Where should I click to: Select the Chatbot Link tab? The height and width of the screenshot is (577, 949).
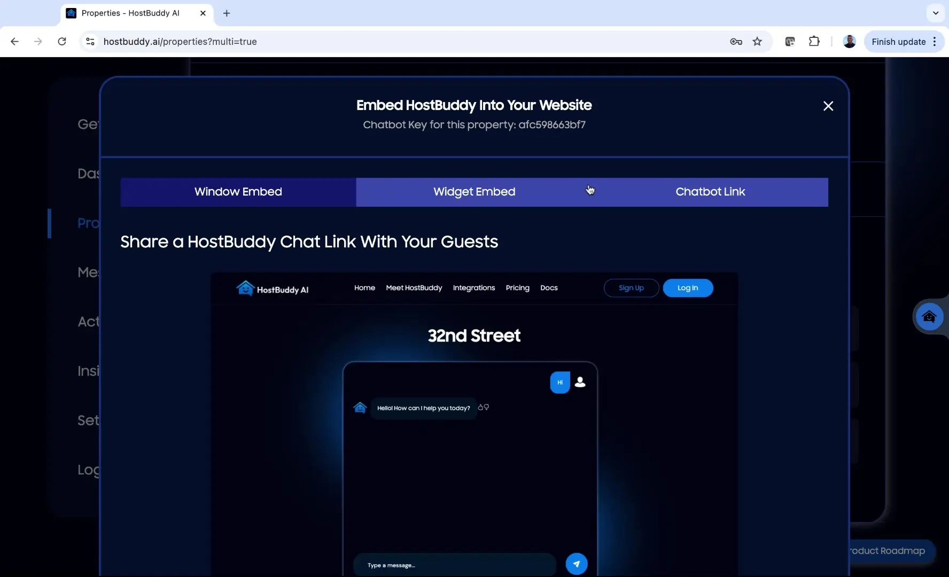pyautogui.click(x=710, y=192)
